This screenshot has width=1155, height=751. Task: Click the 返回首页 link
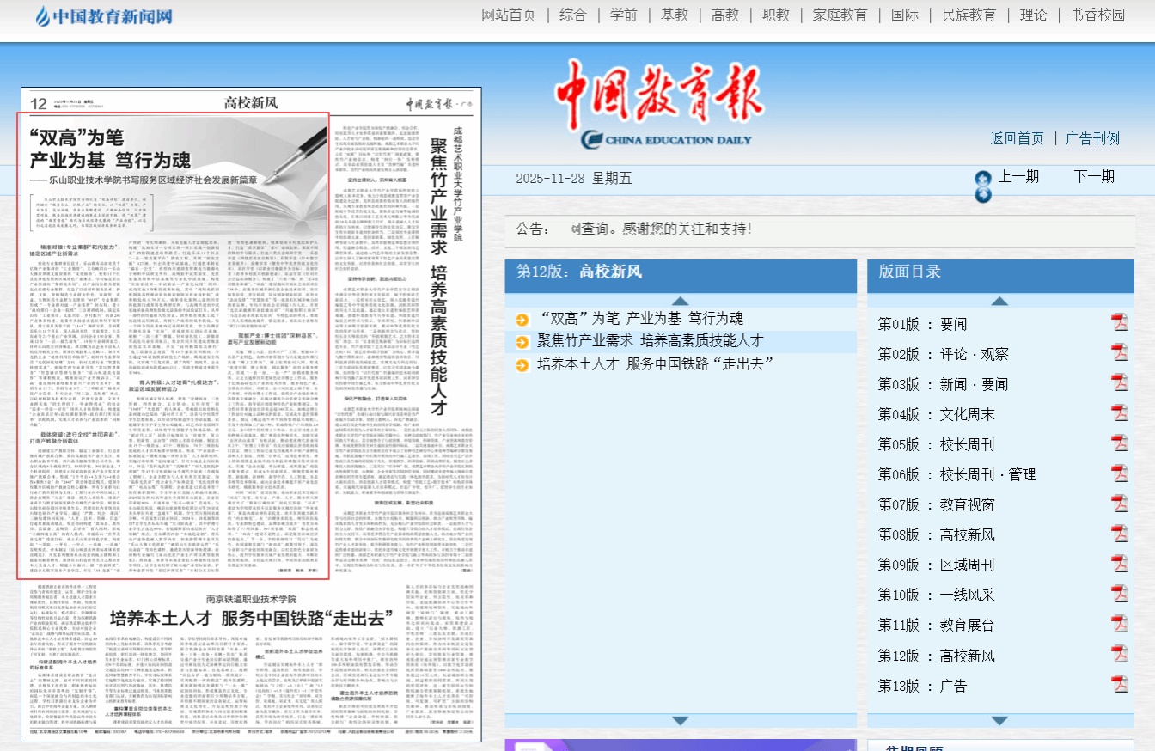[x=1017, y=139]
